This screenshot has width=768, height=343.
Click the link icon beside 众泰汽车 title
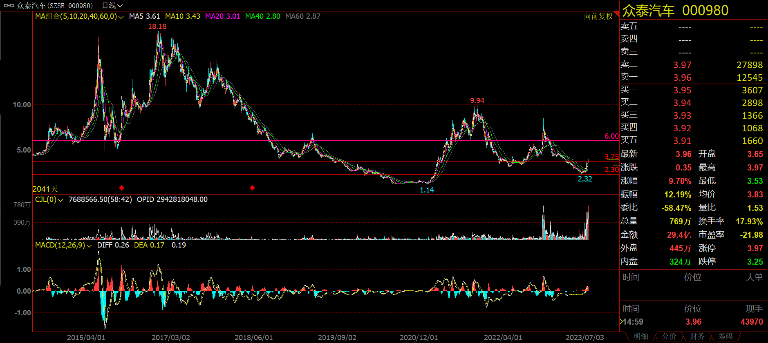[x=9, y=5]
